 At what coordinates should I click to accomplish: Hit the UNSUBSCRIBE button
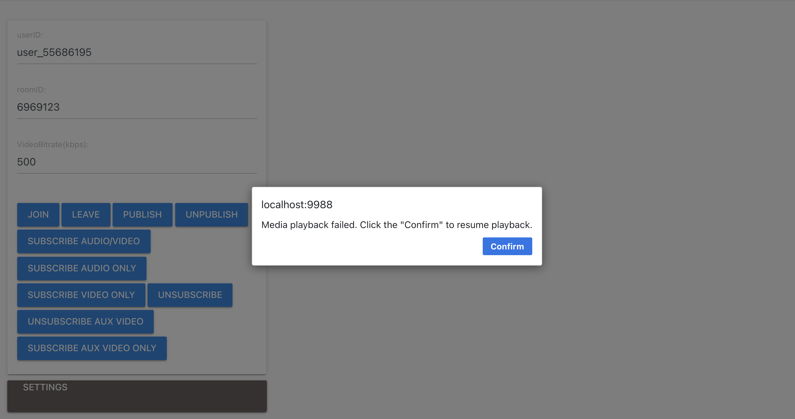(x=190, y=295)
